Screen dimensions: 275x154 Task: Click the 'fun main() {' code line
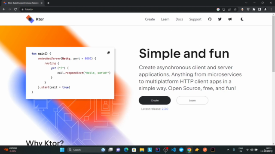[x=41, y=53]
